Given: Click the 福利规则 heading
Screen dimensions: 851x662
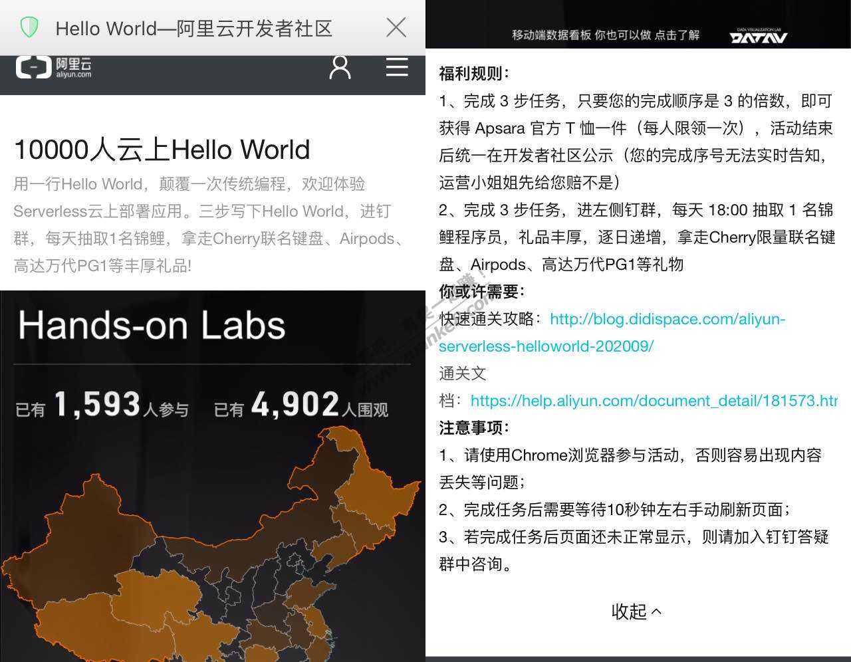Looking at the screenshot, I should pos(475,74).
